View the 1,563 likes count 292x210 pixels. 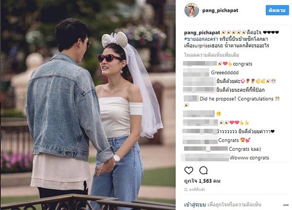click(202, 181)
